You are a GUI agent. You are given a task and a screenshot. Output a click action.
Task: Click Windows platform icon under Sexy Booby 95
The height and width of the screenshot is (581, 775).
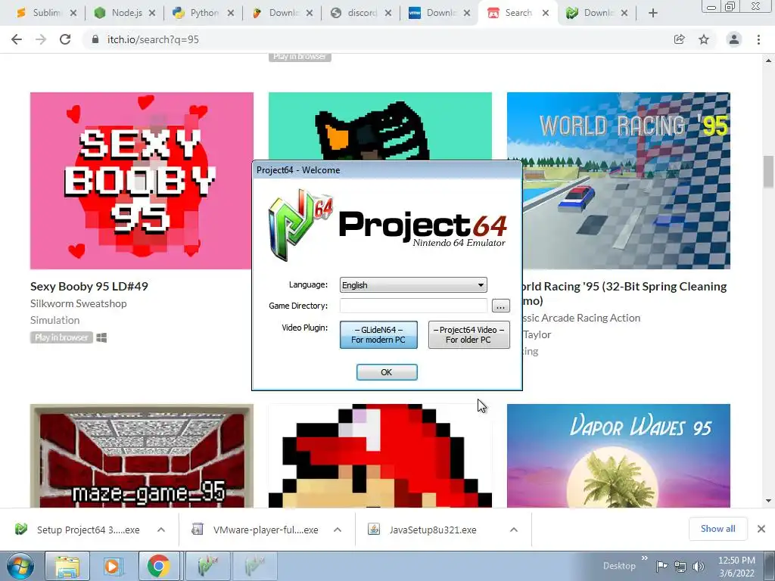pos(102,337)
